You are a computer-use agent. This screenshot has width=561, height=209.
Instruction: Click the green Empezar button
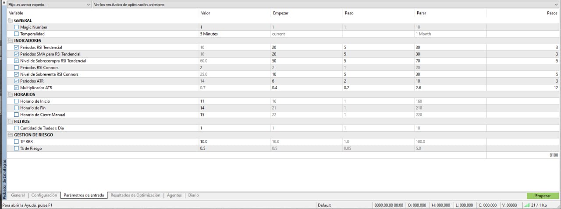(x=543, y=196)
